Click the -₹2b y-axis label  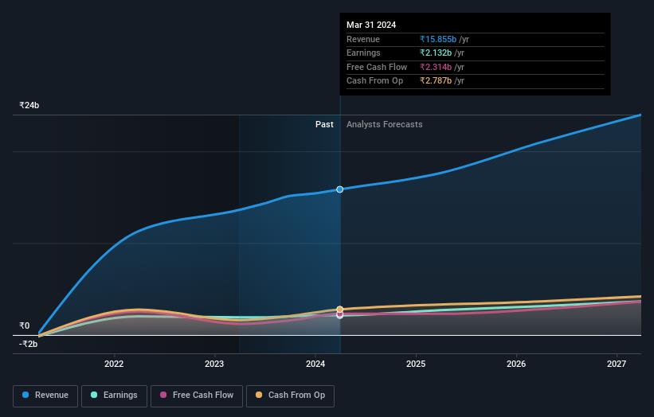click(29, 344)
